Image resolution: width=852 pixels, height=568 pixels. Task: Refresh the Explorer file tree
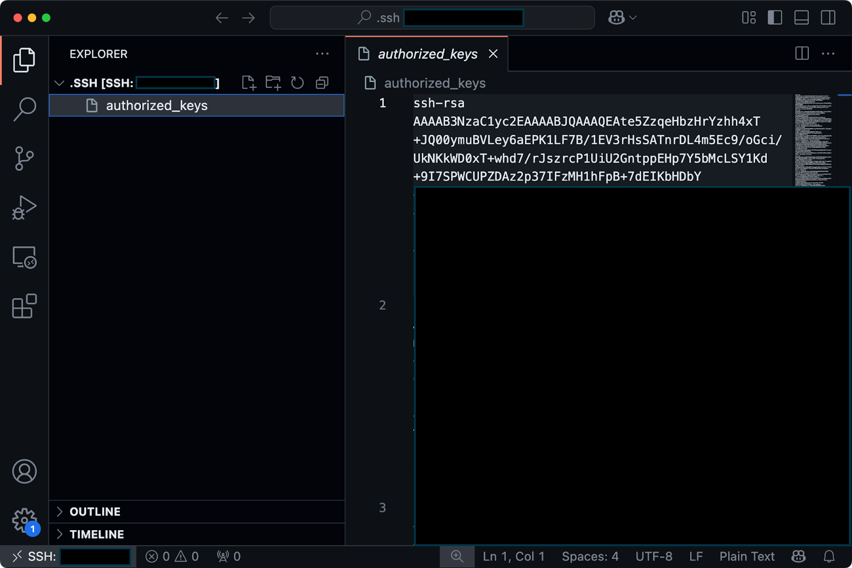(298, 83)
